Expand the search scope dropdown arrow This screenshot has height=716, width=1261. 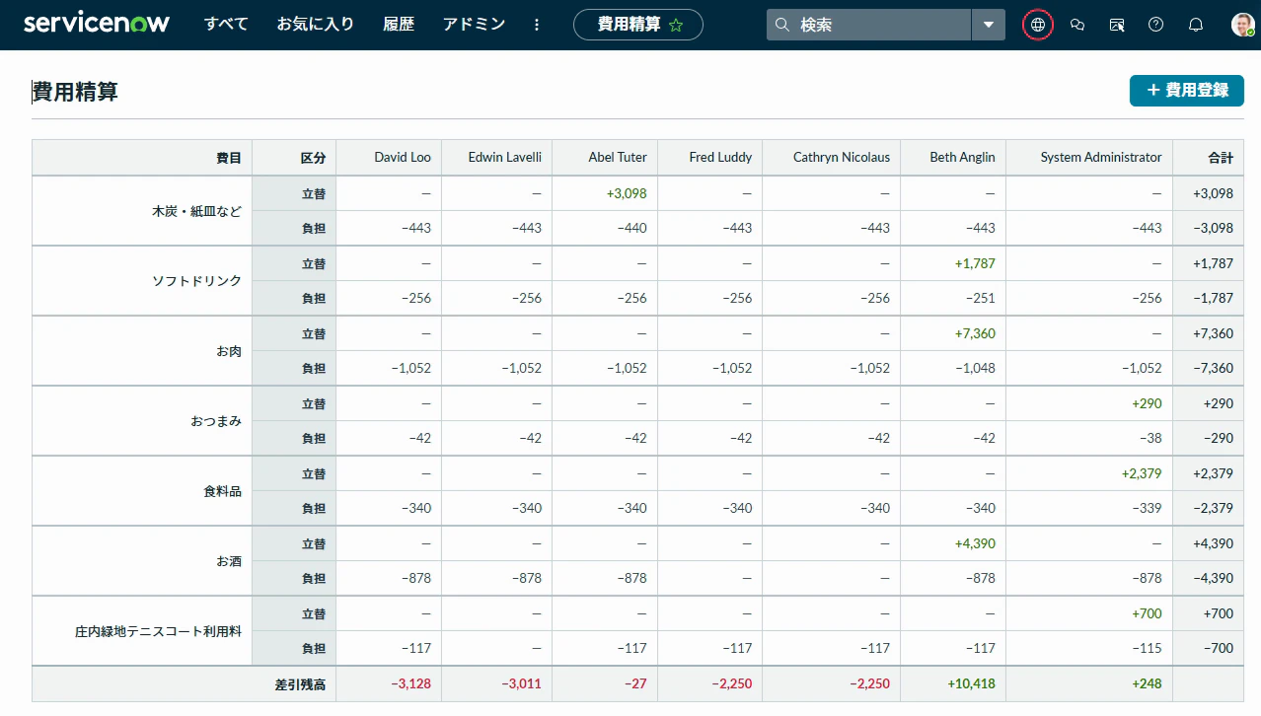click(989, 25)
